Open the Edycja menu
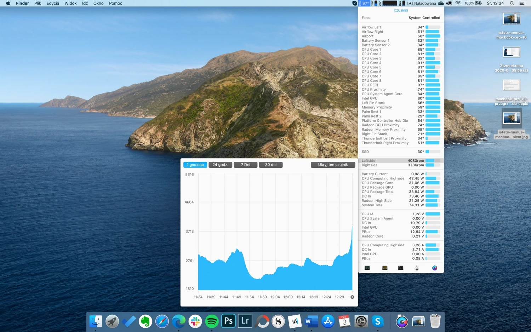 (53, 3)
